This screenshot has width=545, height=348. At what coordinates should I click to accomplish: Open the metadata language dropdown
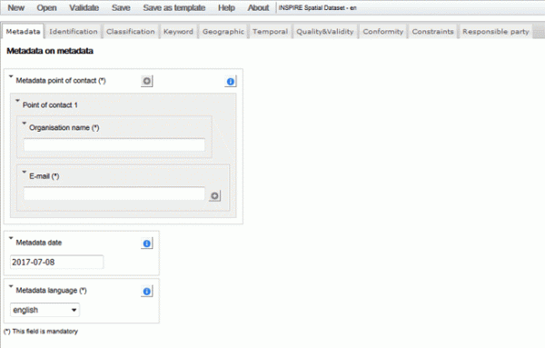point(45,310)
